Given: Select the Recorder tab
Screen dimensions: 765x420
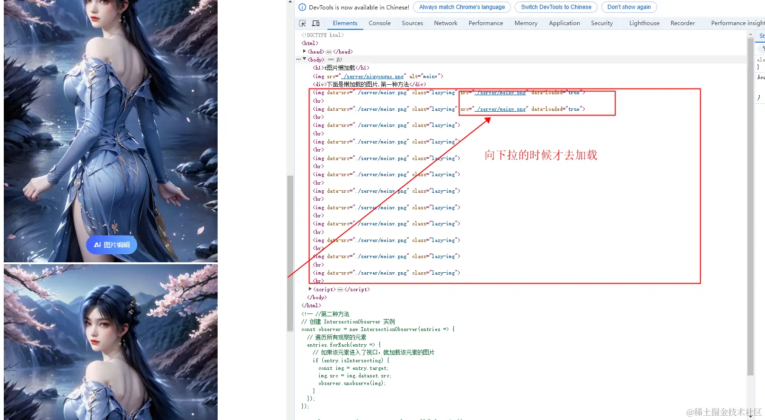Looking at the screenshot, I should coord(682,23).
